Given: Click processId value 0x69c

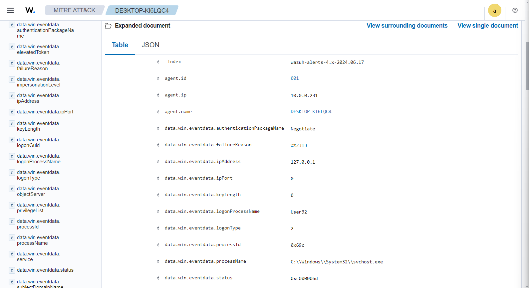Looking at the screenshot, I should pyautogui.click(x=297, y=245).
